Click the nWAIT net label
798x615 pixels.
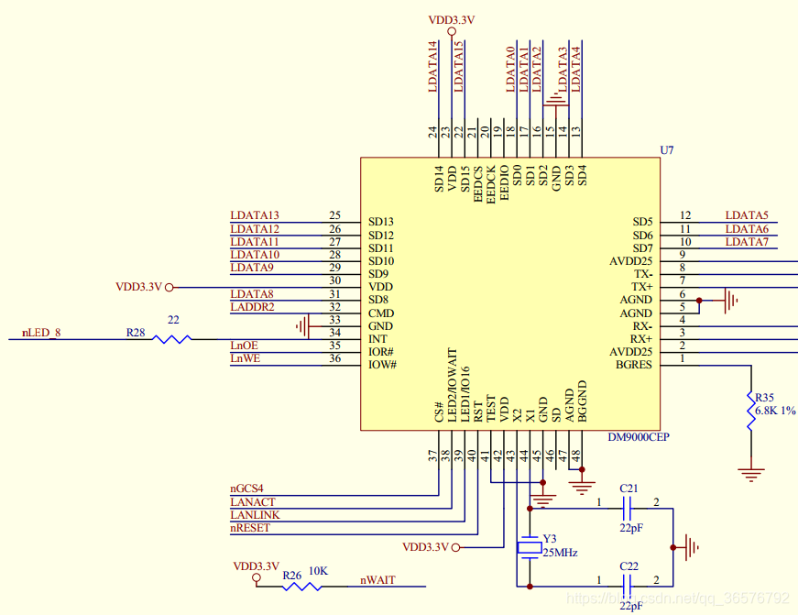(377, 580)
